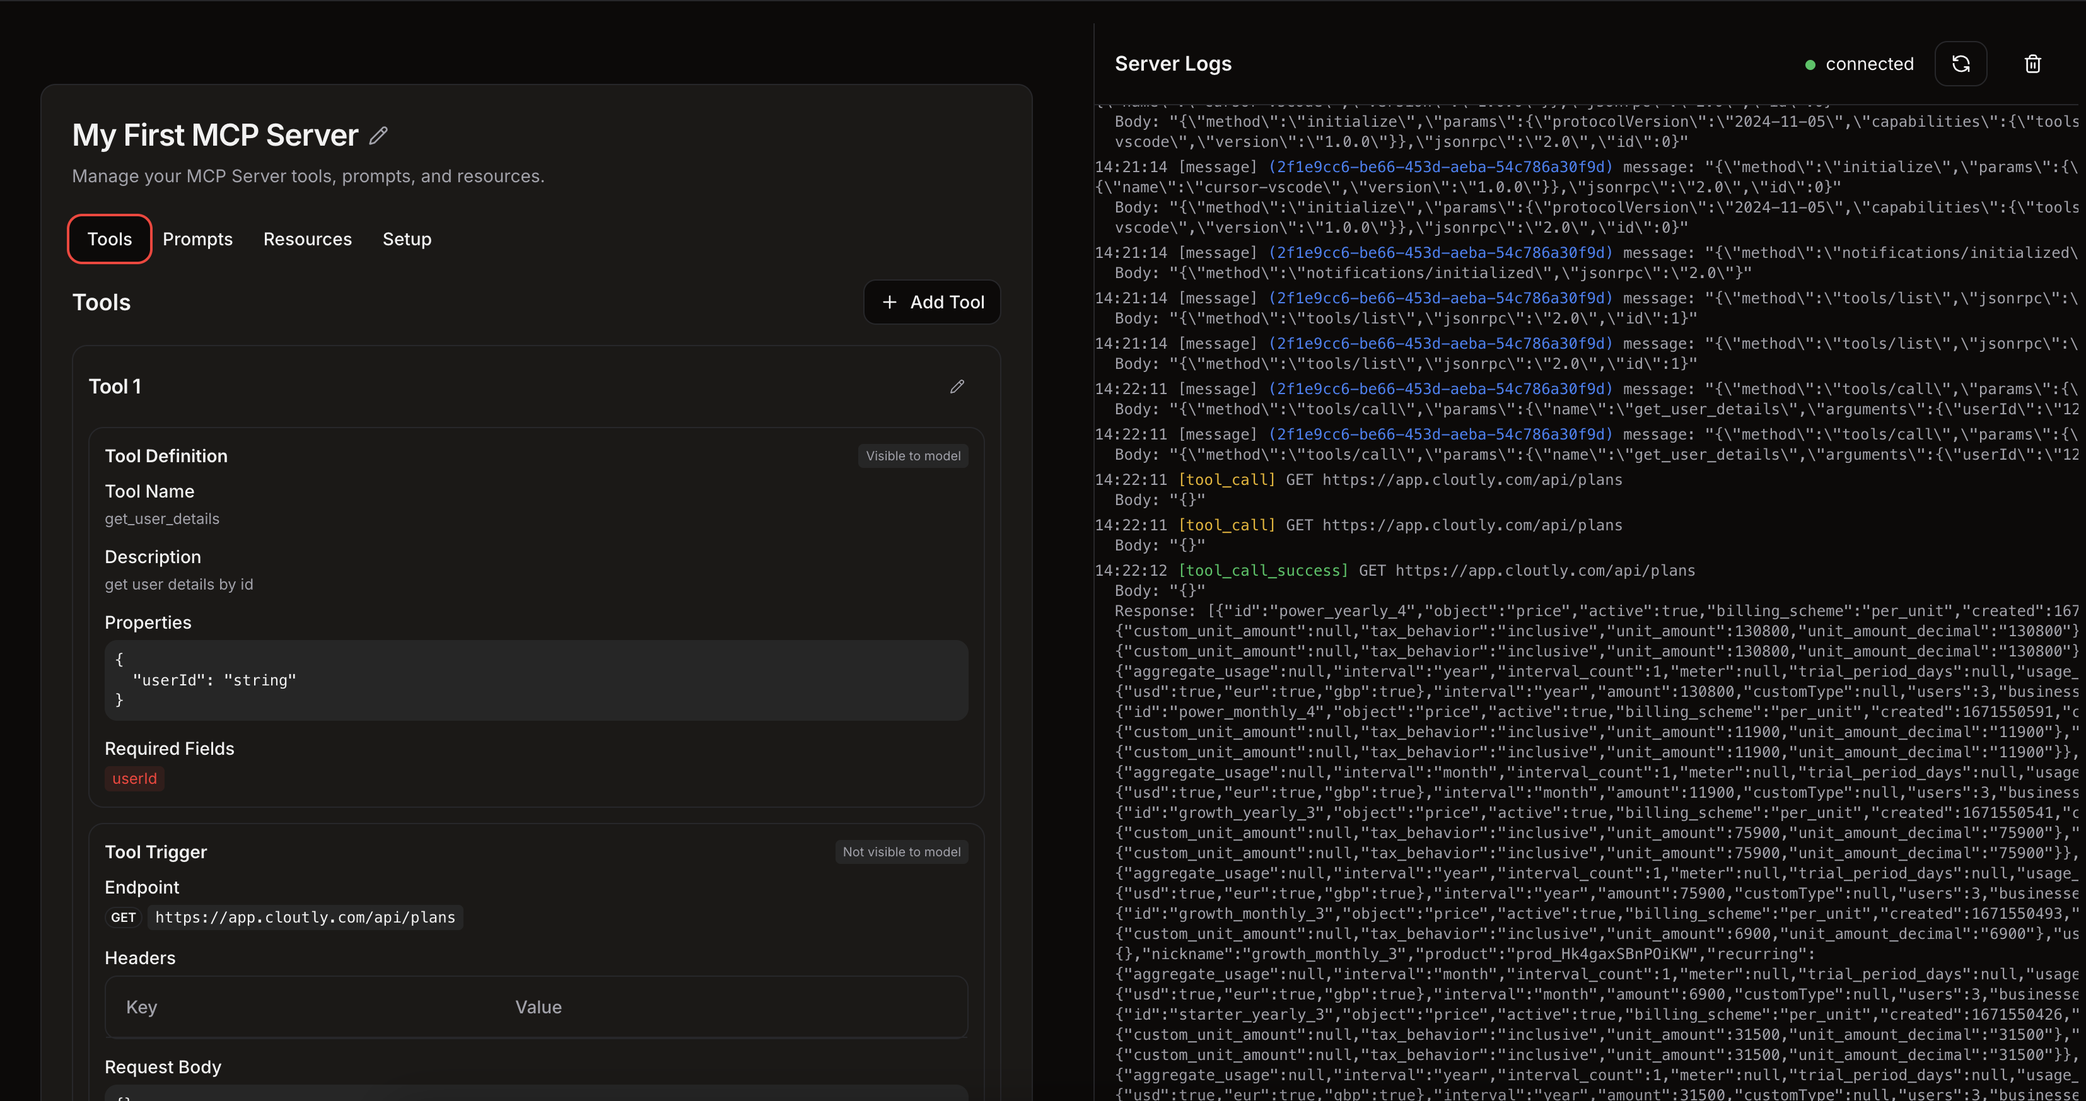Click the pencil icon for Tool 1
This screenshot has height=1101, width=2086.
[x=957, y=387]
